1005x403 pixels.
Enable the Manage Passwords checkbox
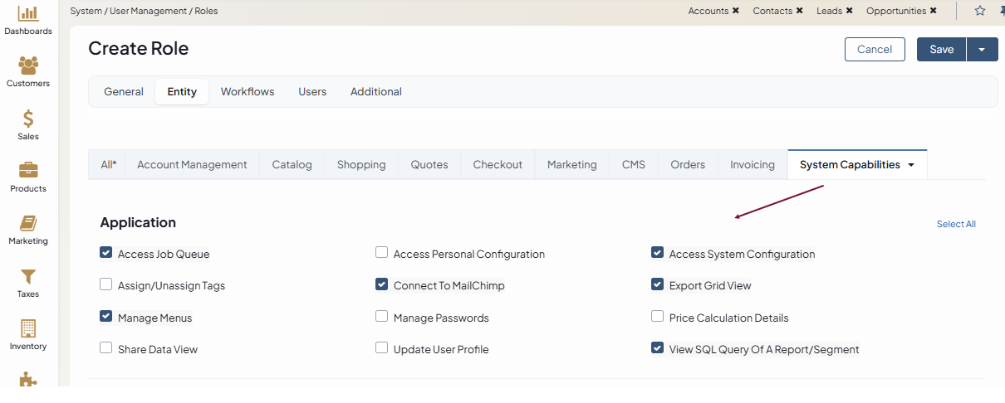(x=382, y=317)
